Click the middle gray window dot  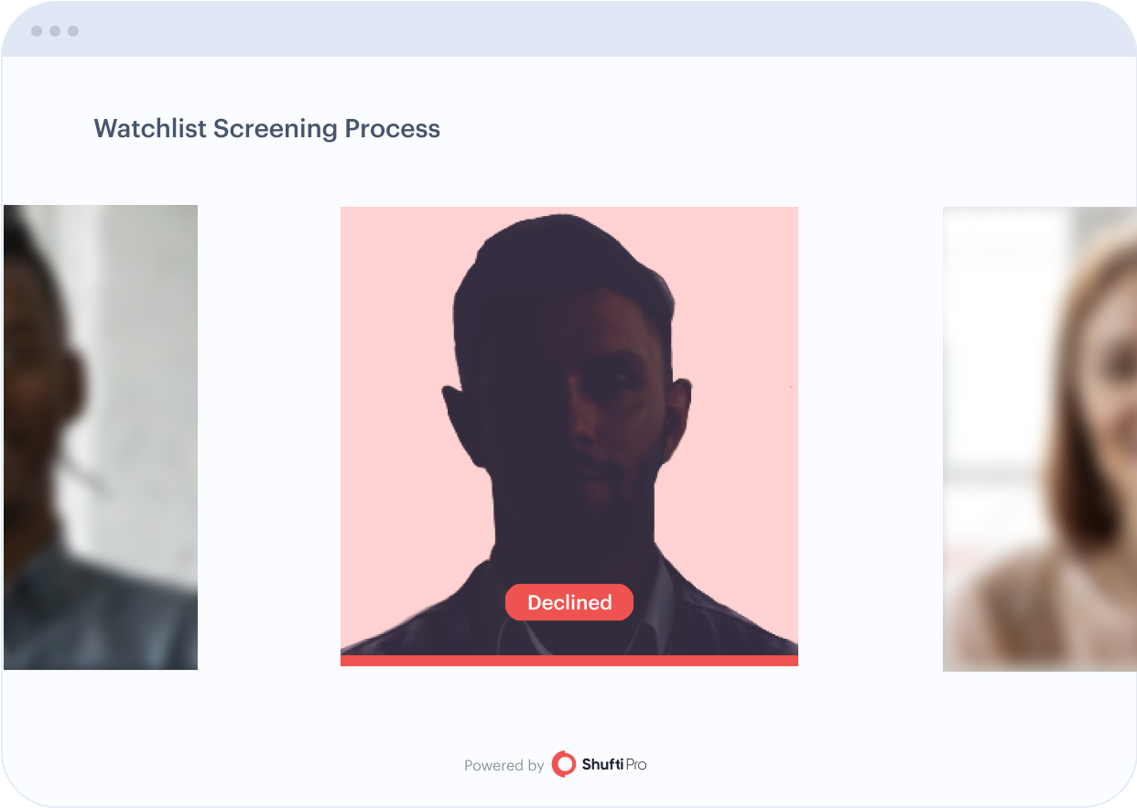[55, 31]
